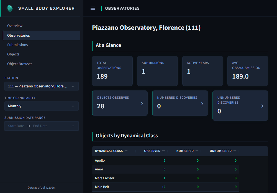Expand the submission date range chevron
This screenshot has width=277, height=193.
coord(73,126)
